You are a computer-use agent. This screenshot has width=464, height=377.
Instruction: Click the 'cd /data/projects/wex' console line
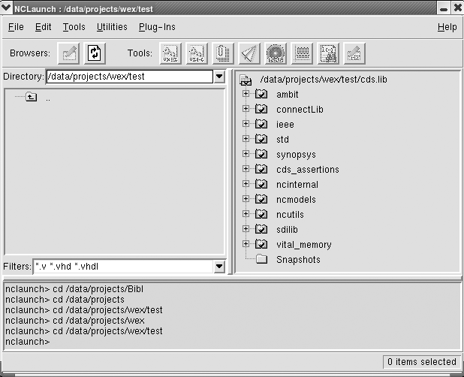(98, 321)
